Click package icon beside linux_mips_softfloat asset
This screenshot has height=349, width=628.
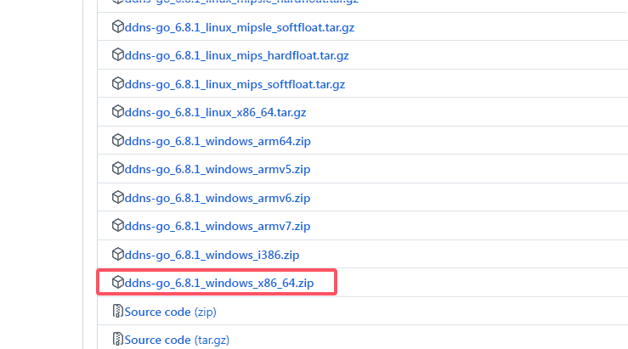118,83
